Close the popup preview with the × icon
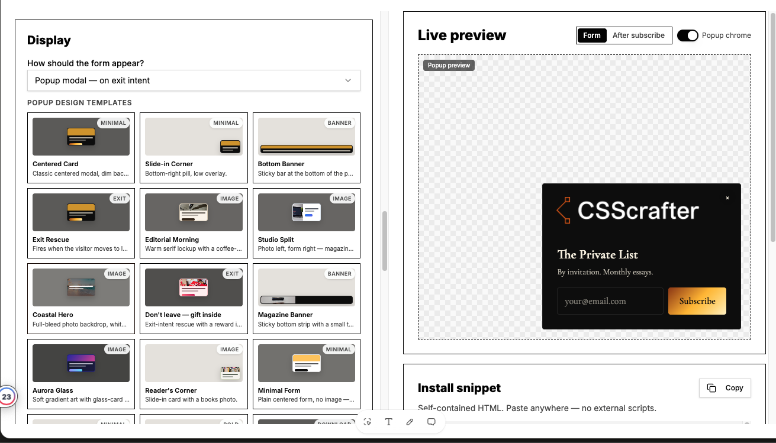Viewport: 776px width, 443px height. (727, 198)
